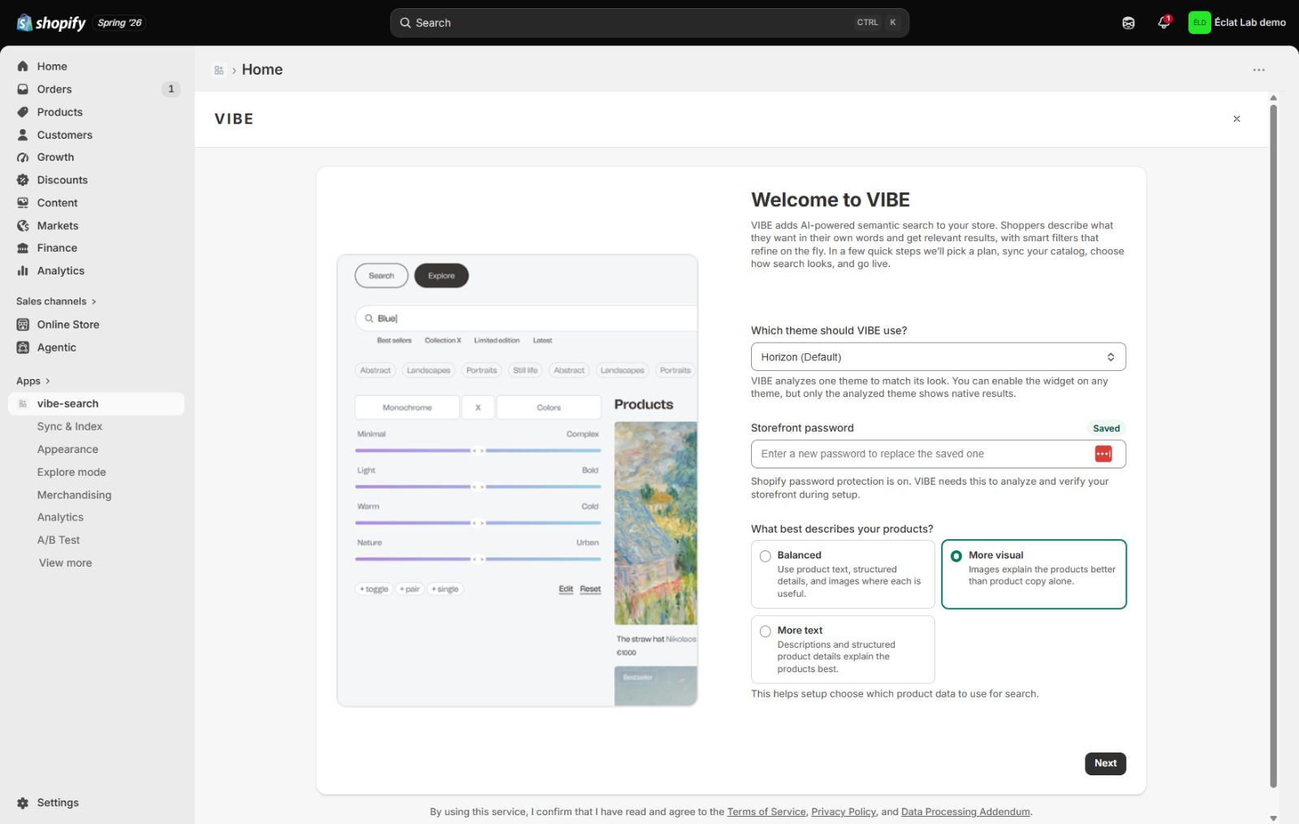The image size is (1299, 824).
Task: Click the Storefront password input field
Action: pyautogui.click(x=938, y=454)
